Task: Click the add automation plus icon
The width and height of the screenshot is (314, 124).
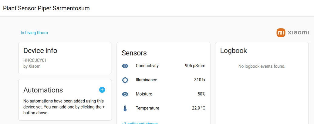Action: tap(102, 90)
